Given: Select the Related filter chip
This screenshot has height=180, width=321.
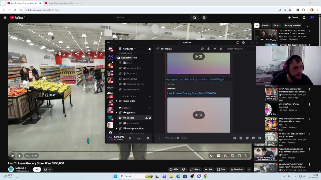Looking at the screenshot, I should click(266, 25).
